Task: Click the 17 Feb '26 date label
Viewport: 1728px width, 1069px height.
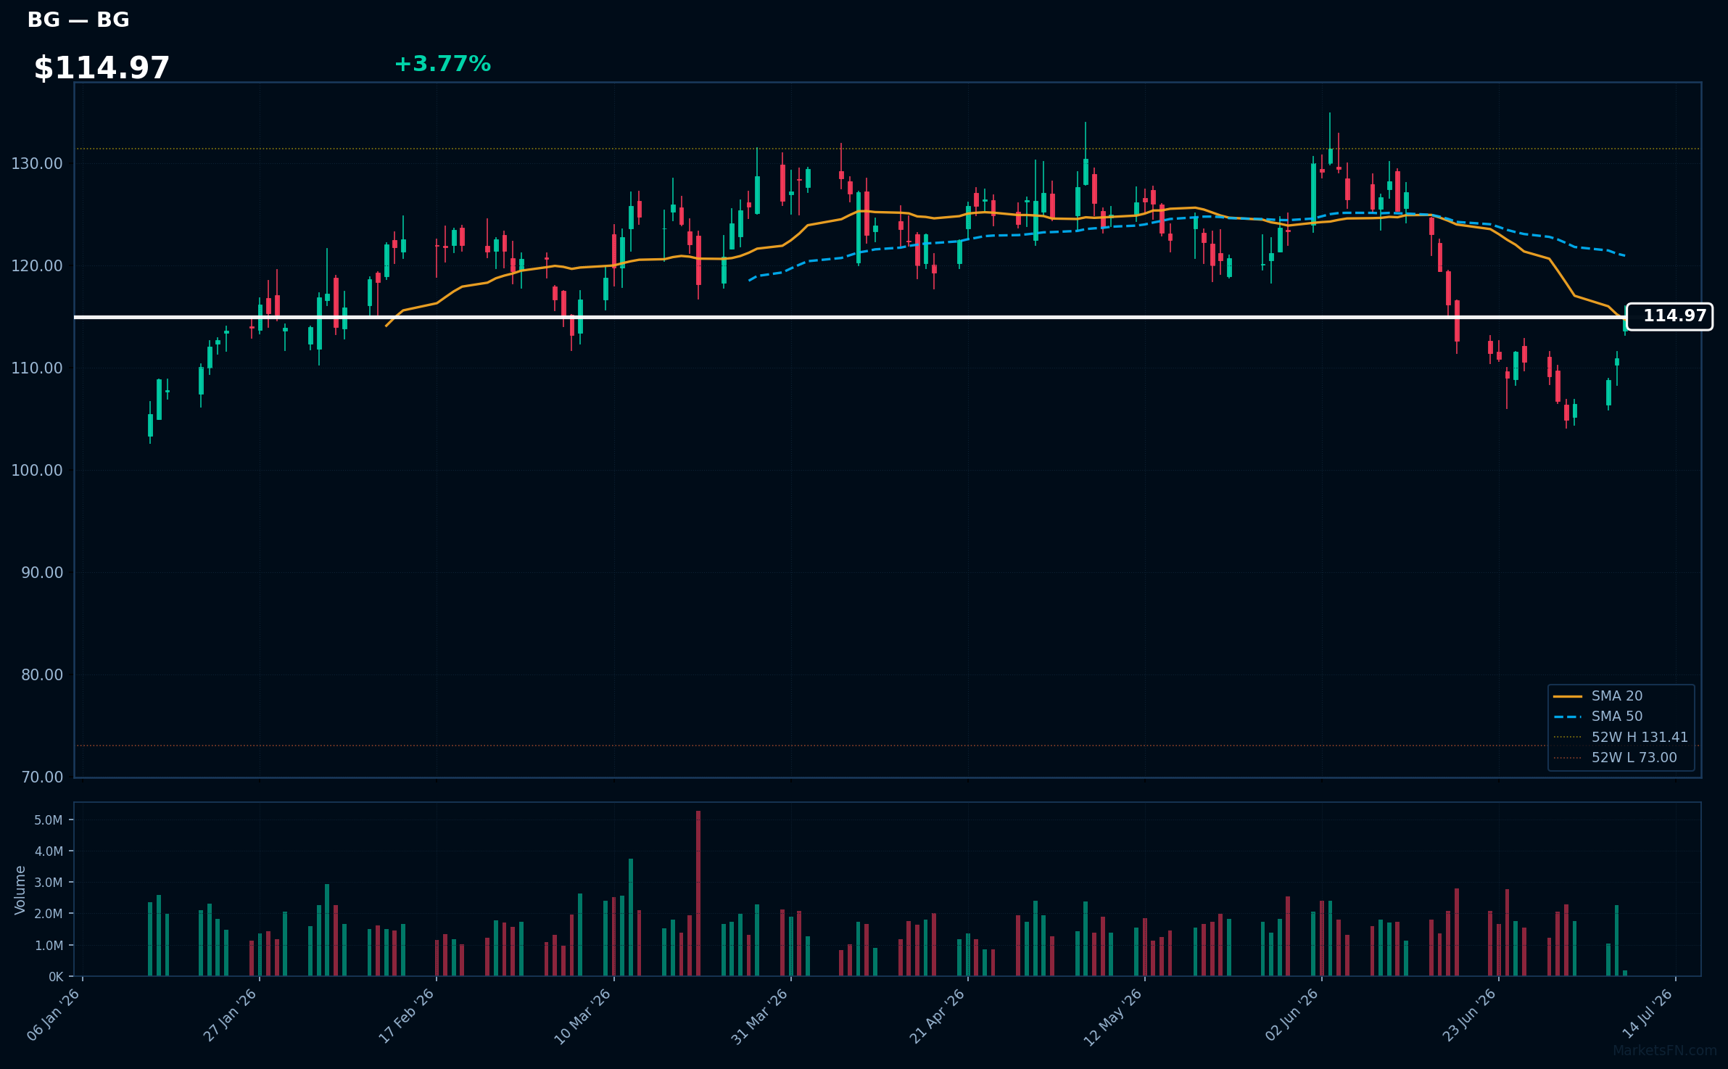Action: (x=408, y=1015)
